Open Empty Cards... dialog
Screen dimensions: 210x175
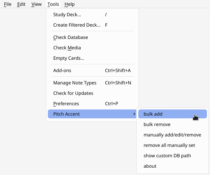[92, 58]
